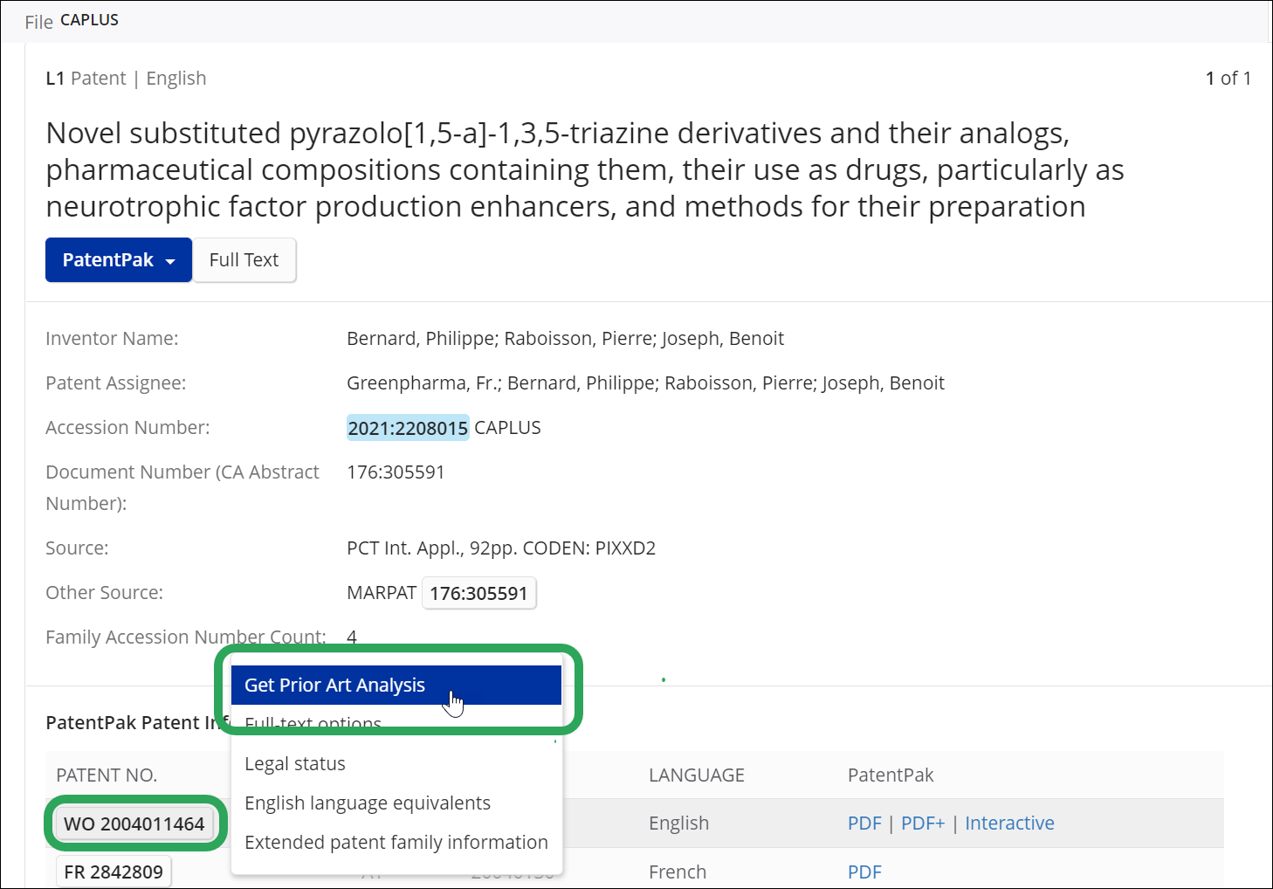This screenshot has height=889, width=1273.
Task: Open MARPAT reference 176:305591
Action: [478, 594]
